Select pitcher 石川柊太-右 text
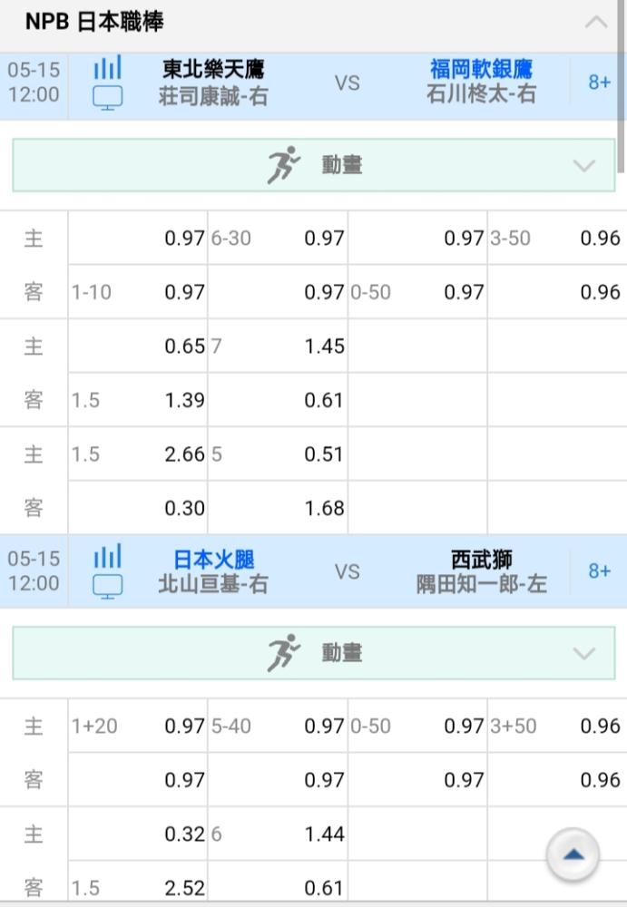 coord(481,93)
